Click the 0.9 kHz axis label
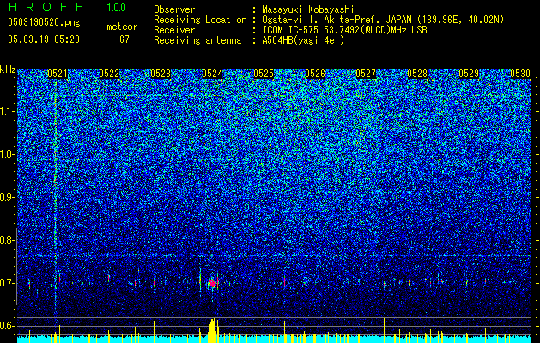540x343 pixels. click(x=8, y=197)
